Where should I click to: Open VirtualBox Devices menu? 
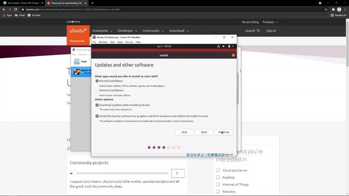129,42
